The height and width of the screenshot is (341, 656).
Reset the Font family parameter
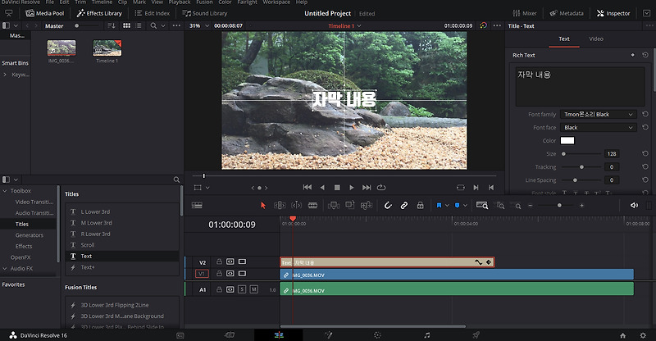pyautogui.click(x=645, y=115)
